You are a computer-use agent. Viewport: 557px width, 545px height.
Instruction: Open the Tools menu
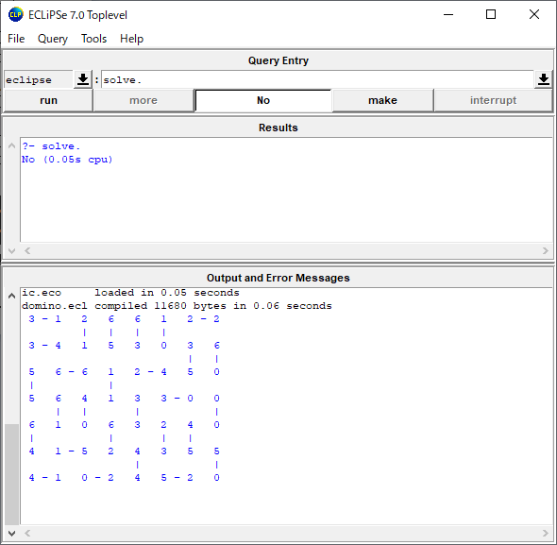click(93, 39)
